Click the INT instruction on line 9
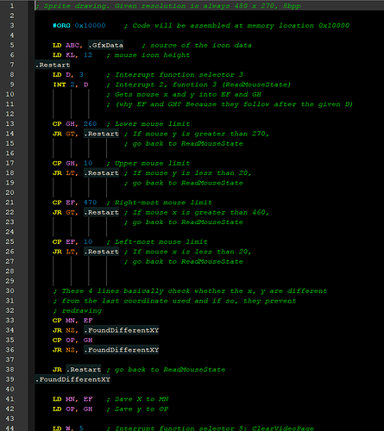384x431 pixels. click(60, 84)
